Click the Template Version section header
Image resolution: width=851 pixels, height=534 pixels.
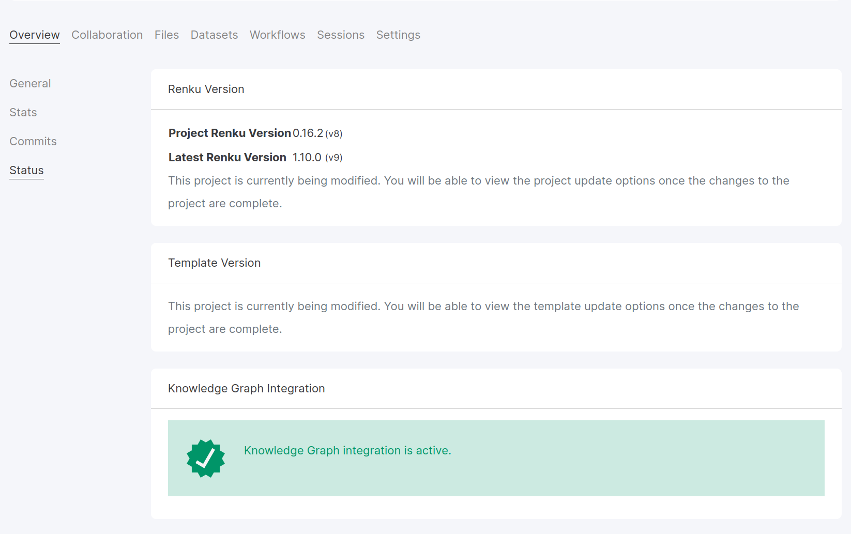214,263
